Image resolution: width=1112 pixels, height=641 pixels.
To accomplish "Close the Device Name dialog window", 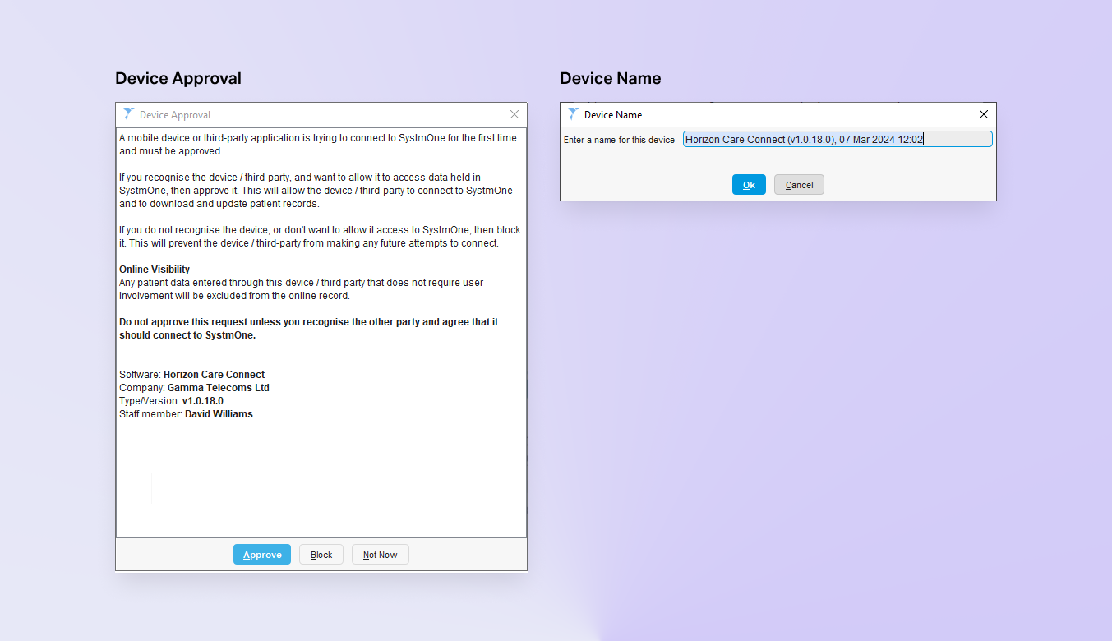I will coord(984,114).
